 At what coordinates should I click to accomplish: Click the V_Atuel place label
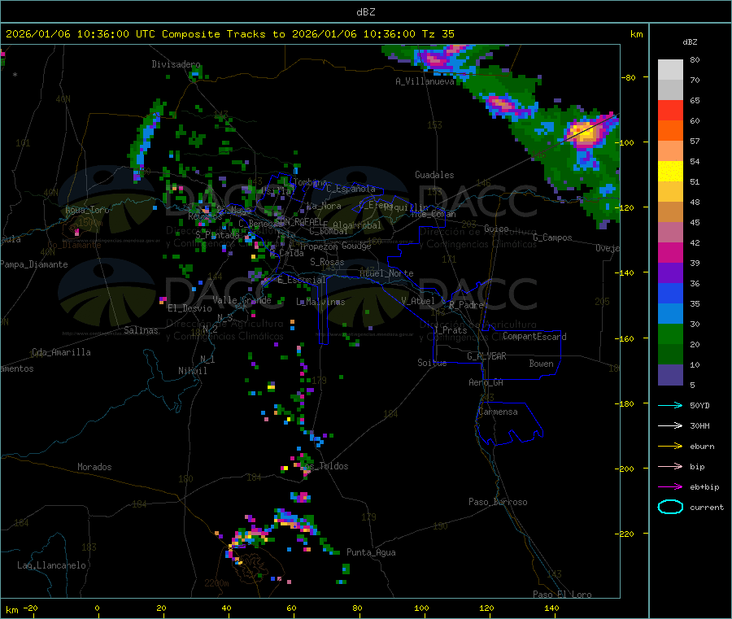tap(418, 301)
